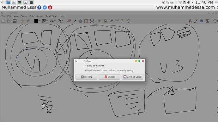Click the New document icon in toolbar
This screenshot has width=218, height=122.
(3, 21)
